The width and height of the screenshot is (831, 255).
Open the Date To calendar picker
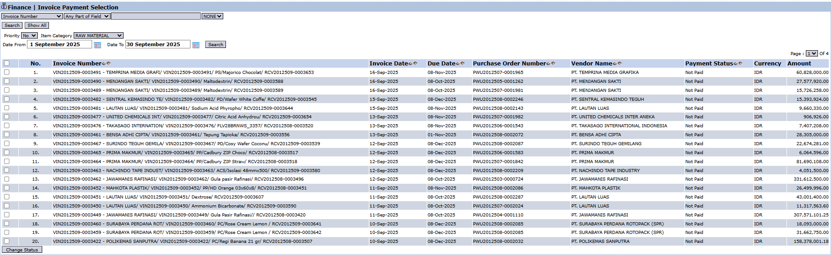click(x=196, y=45)
